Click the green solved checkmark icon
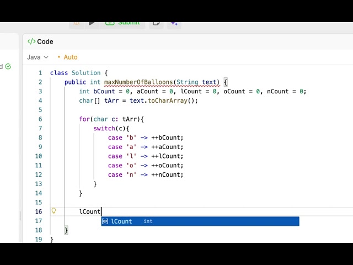The width and height of the screenshot is (353, 265). pyautogui.click(x=8, y=66)
